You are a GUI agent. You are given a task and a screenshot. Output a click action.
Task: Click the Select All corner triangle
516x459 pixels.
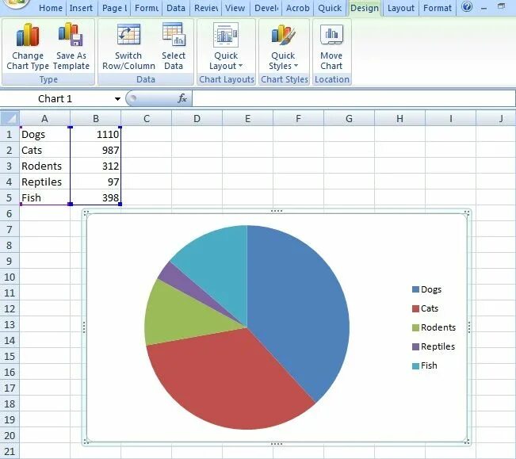pos(10,118)
